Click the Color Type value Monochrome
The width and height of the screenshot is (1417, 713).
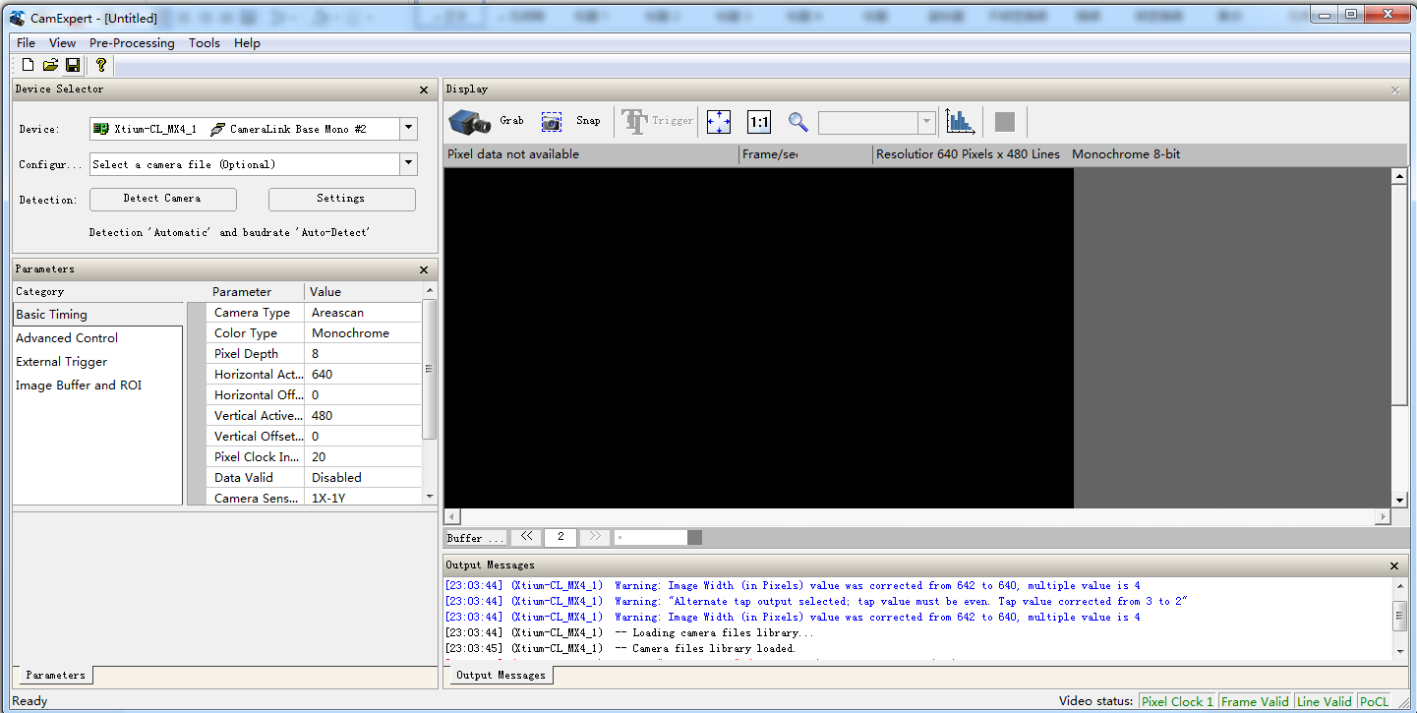(363, 333)
